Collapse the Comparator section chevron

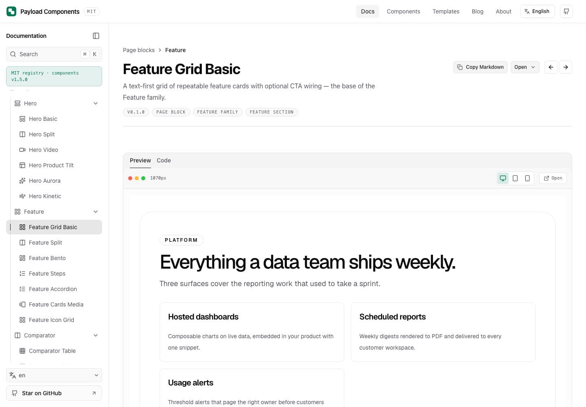96,335
